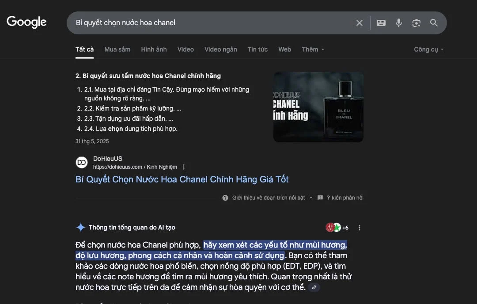Image resolution: width=477 pixels, height=304 pixels.
Task: Click the snippet heading Bí quyết sưu tầm nước hoa
Action: pos(148,76)
